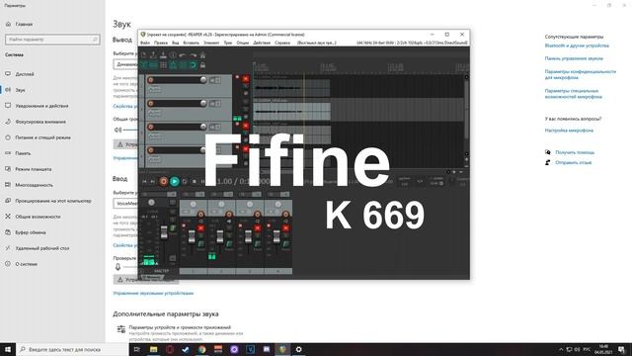The height and width of the screenshot is (356, 632).
Task: Click the Stop transport button
Action: (194, 182)
